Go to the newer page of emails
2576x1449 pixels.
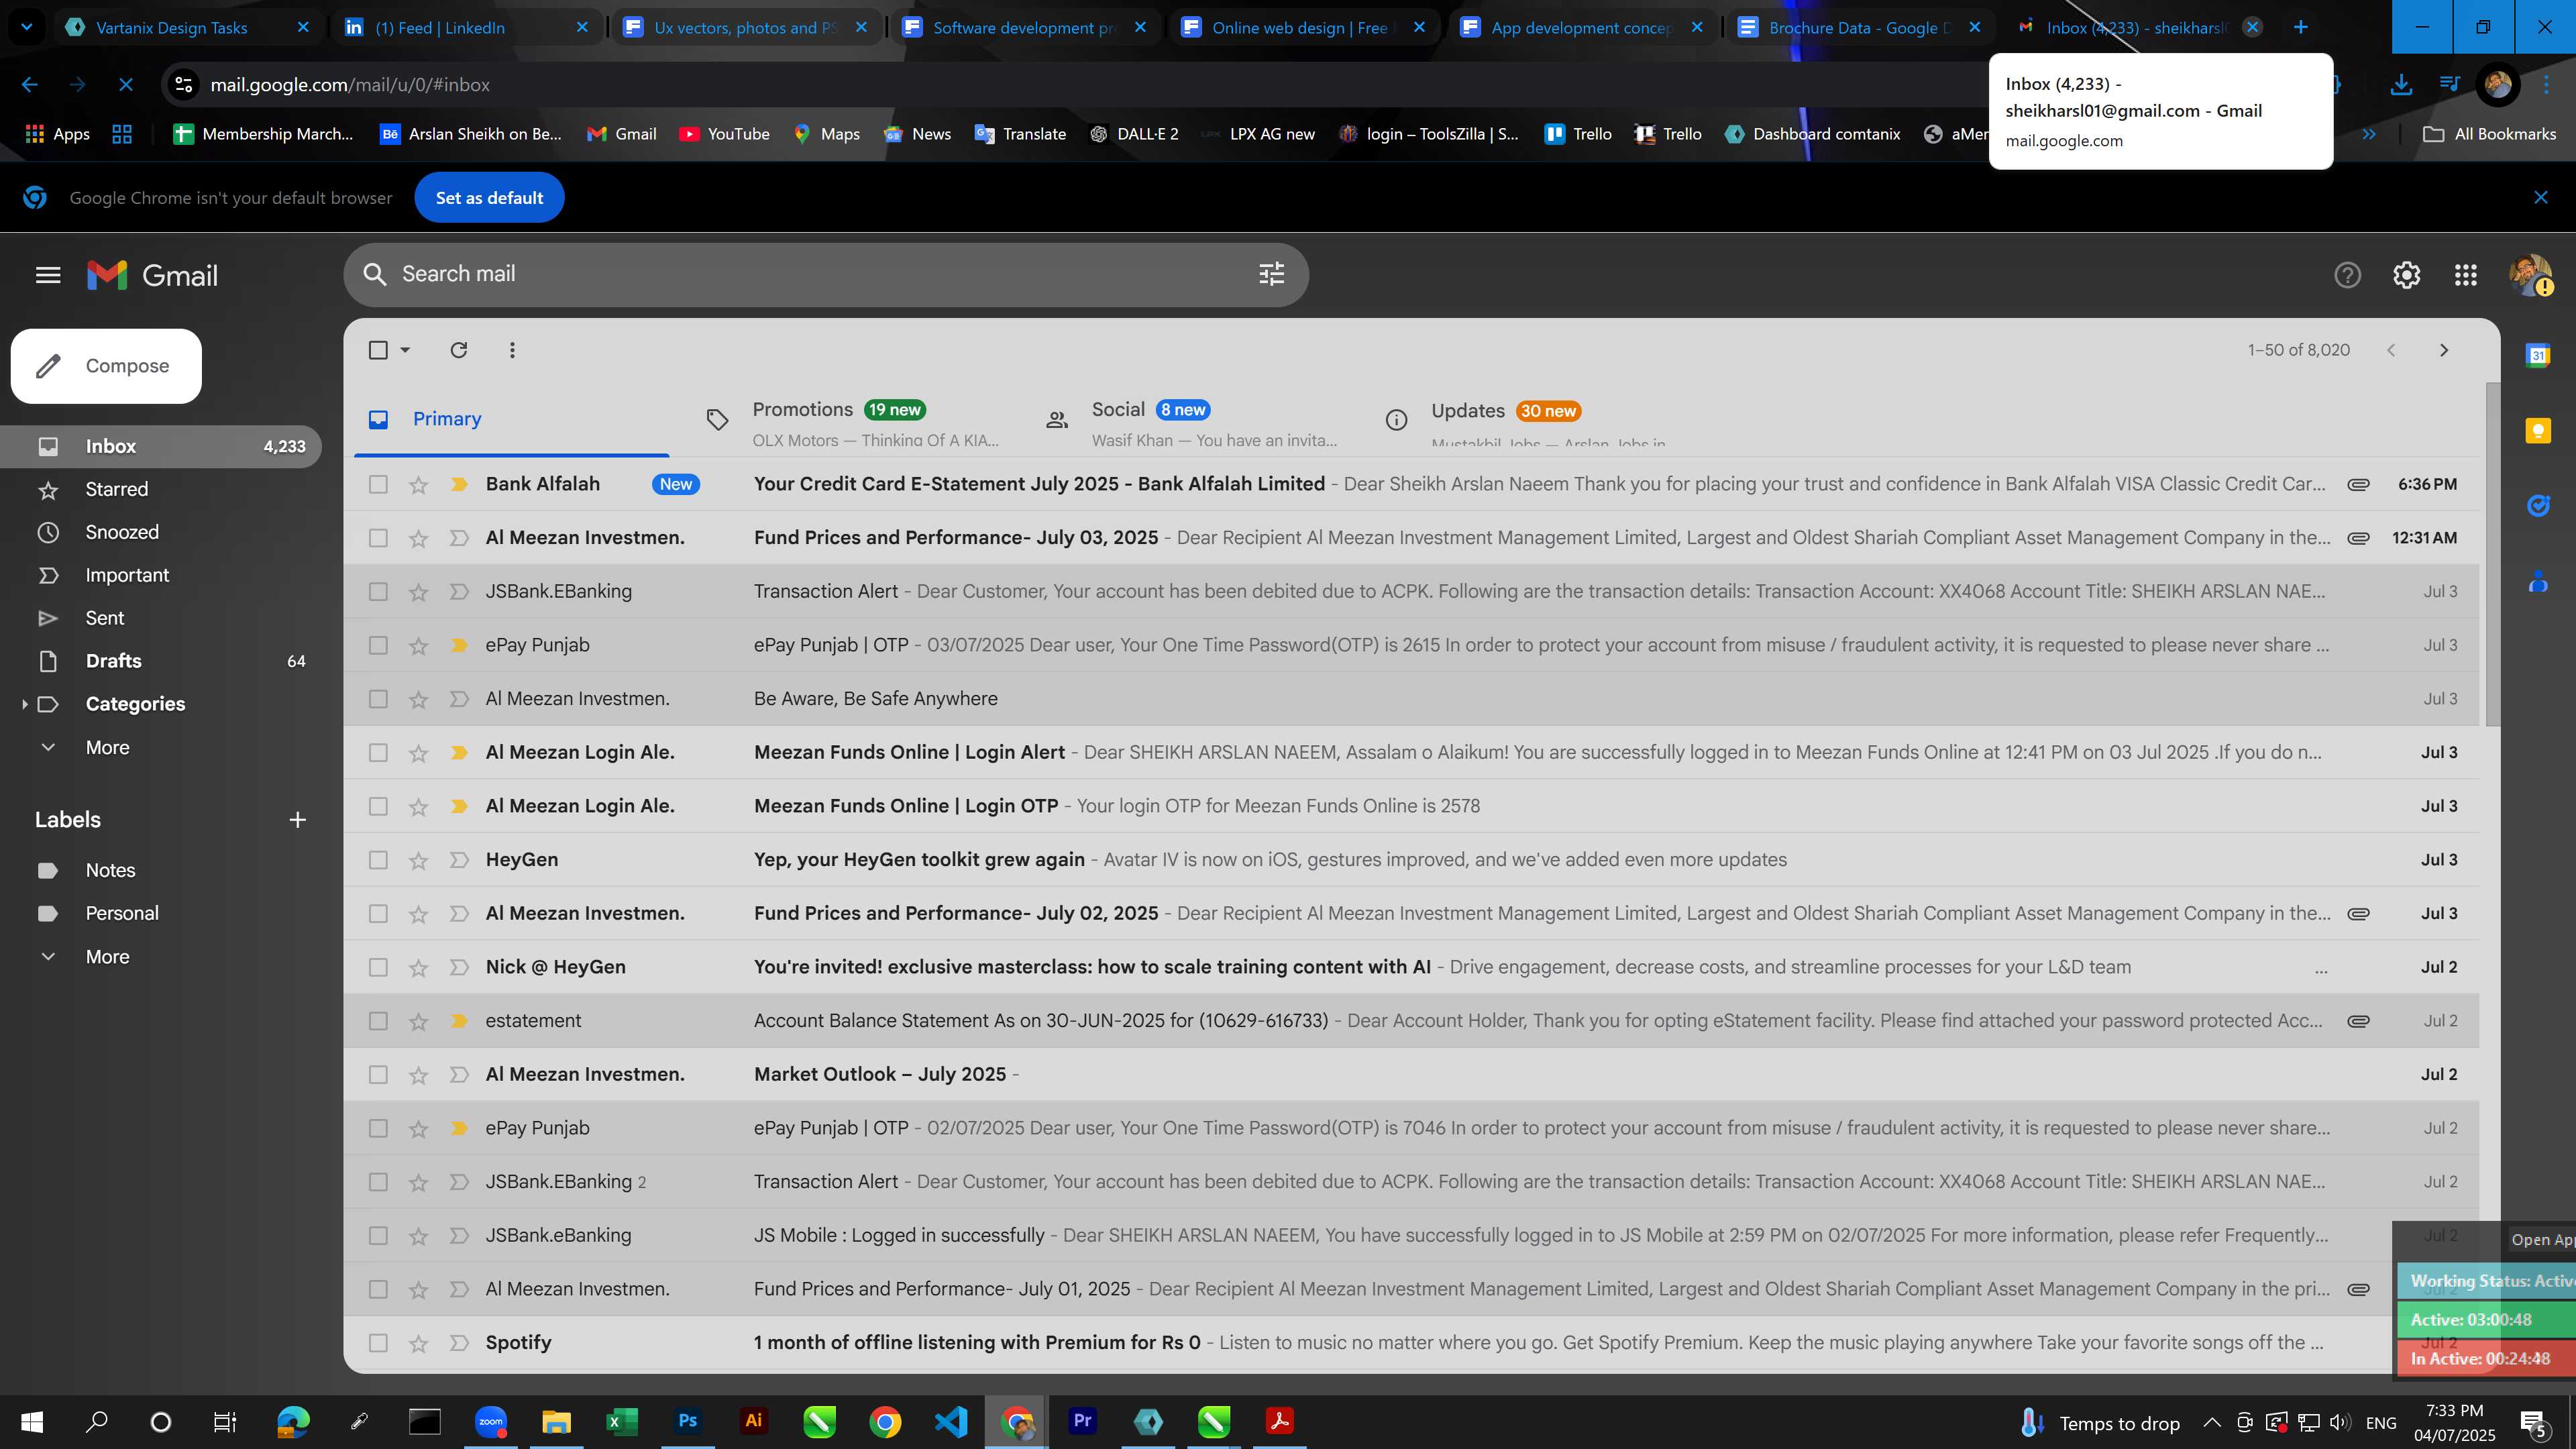click(2391, 350)
